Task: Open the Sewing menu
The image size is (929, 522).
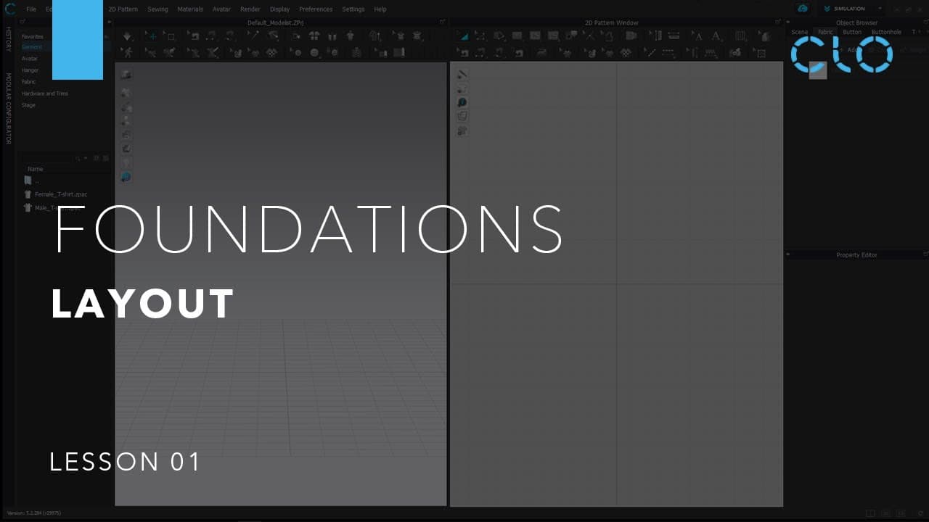Action: click(157, 9)
